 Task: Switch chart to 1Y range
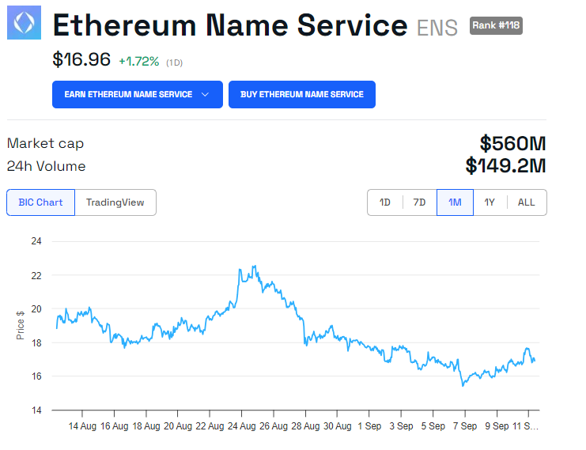[490, 202]
